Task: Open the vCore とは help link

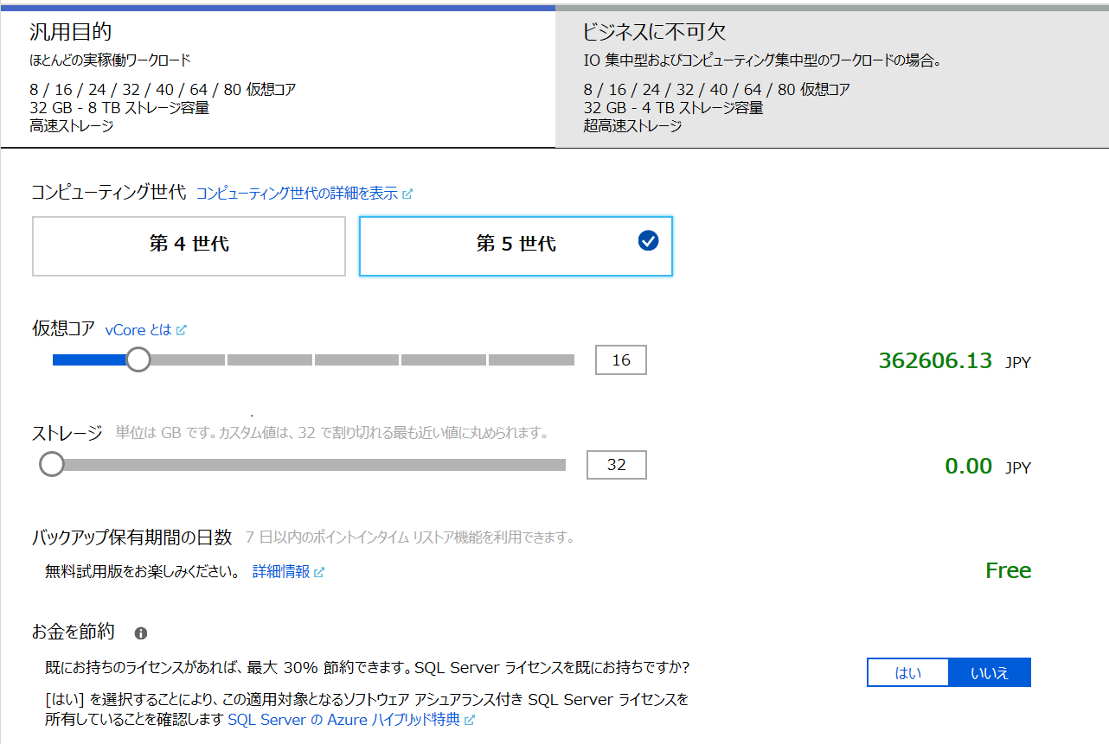Action: tap(138, 330)
